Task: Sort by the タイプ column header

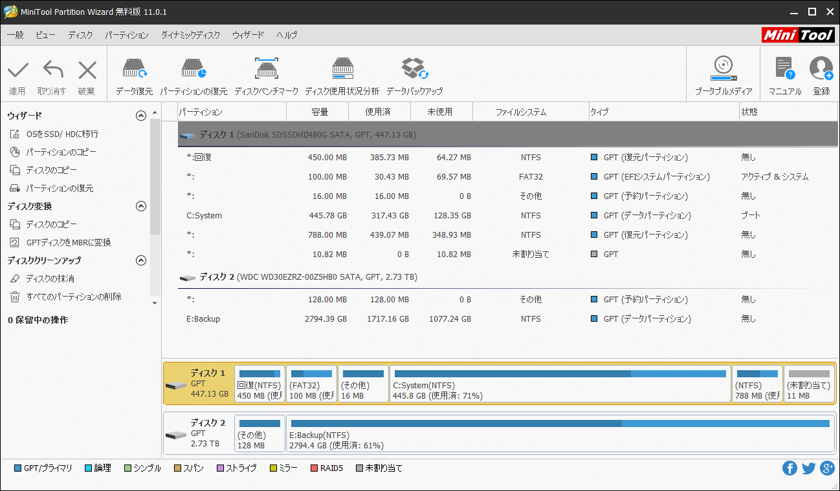Action: (664, 112)
